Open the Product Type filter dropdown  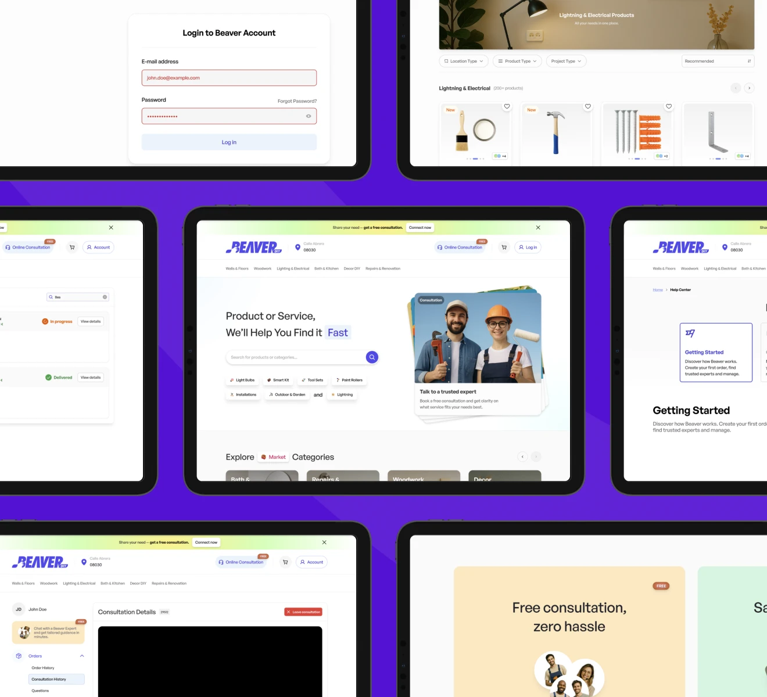pyautogui.click(x=517, y=61)
